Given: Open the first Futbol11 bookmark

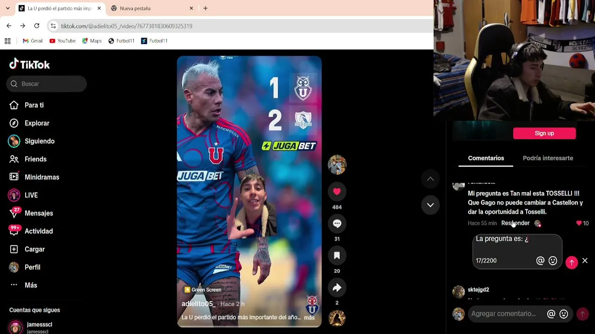Looking at the screenshot, I should (x=121, y=41).
